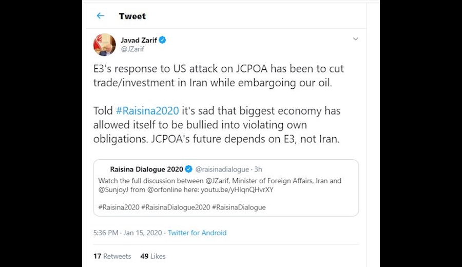Click the #RaisinaDialogue hashtag at end
Image resolution: width=462 pixels, height=267 pixels.
click(239, 207)
